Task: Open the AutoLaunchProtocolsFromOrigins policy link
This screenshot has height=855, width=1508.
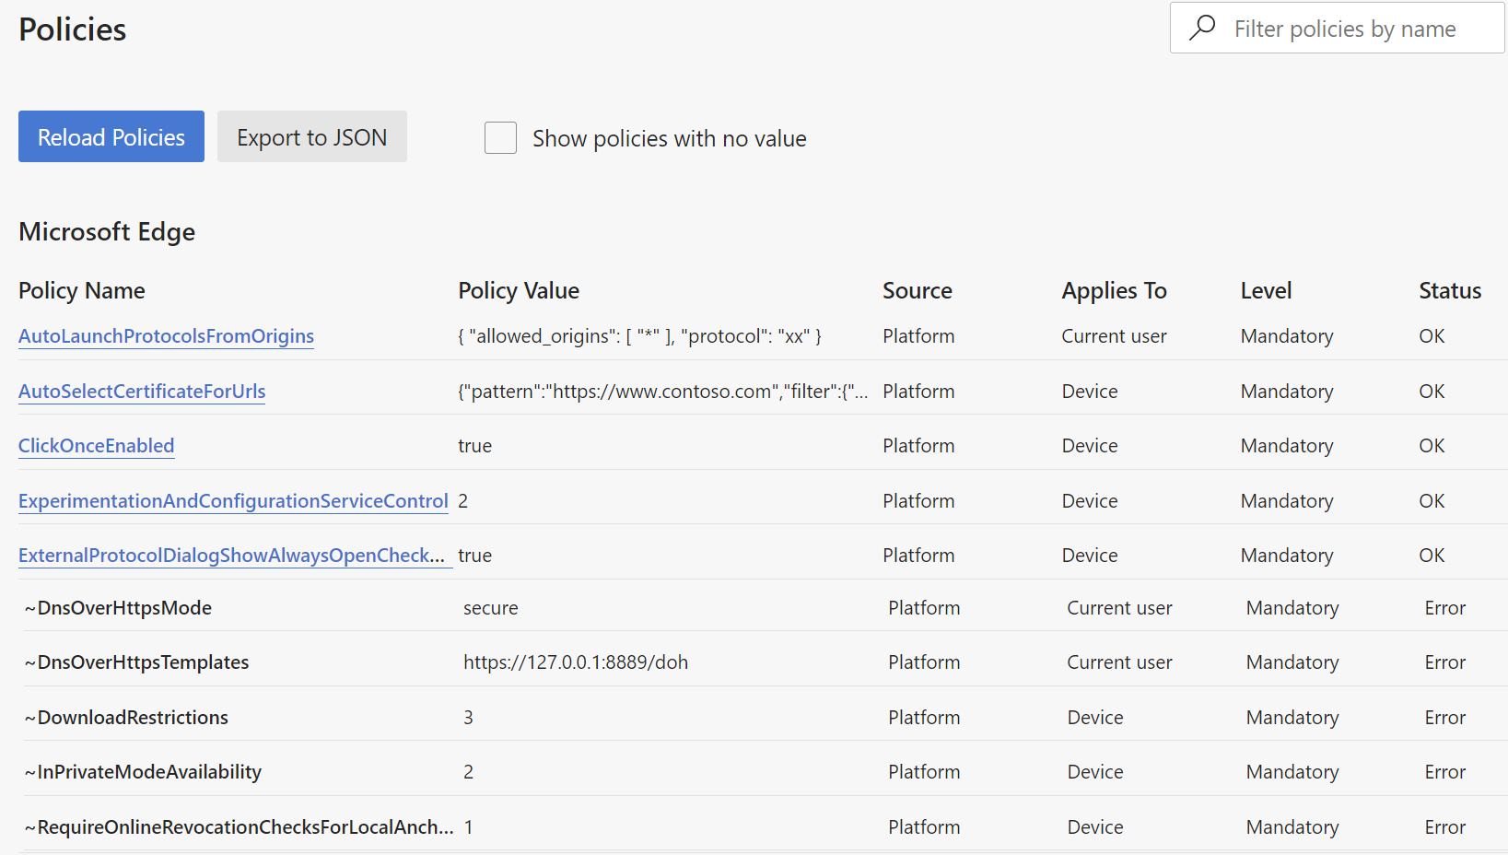Action: [x=166, y=336]
